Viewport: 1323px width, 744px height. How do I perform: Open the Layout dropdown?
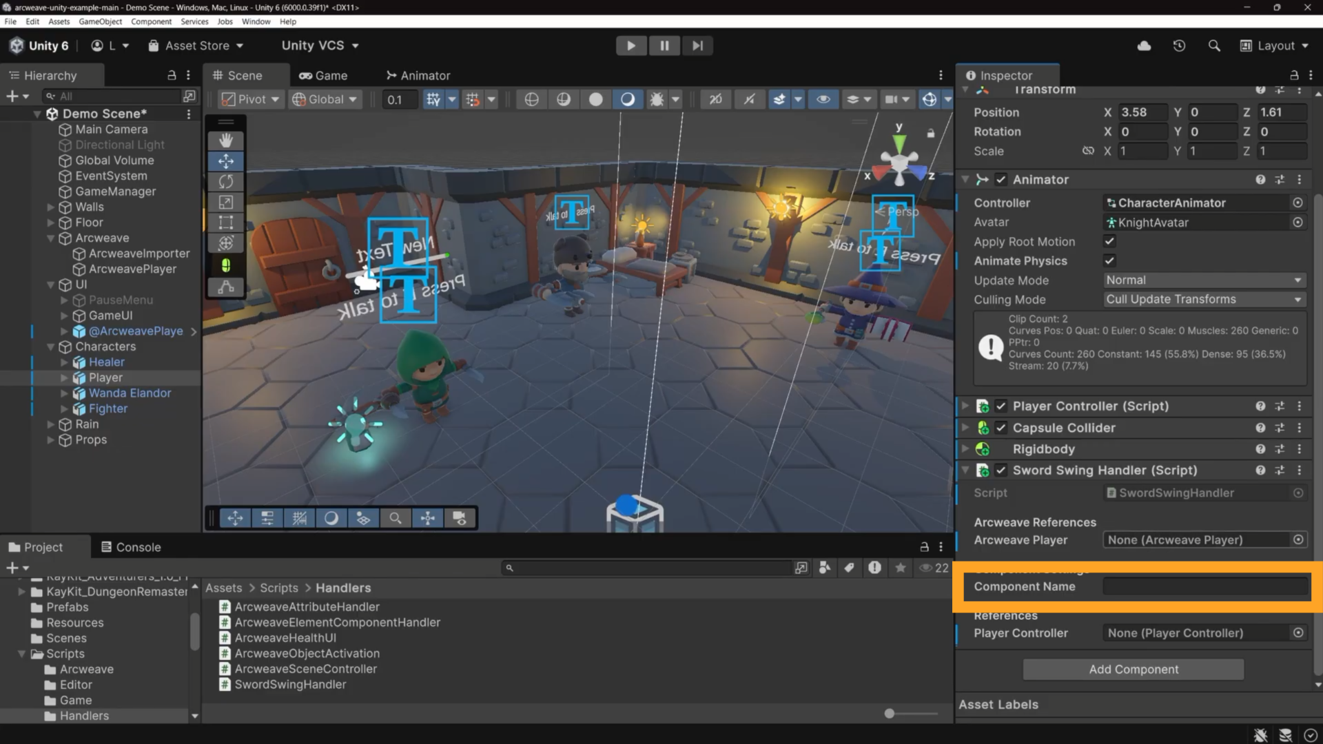(1273, 45)
